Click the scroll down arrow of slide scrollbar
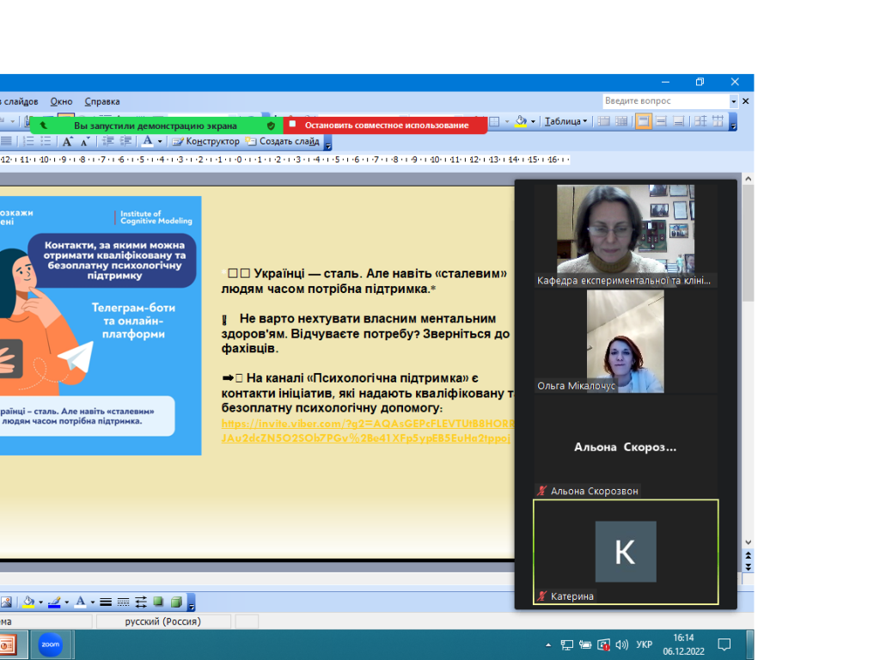880x660 pixels. (x=749, y=542)
